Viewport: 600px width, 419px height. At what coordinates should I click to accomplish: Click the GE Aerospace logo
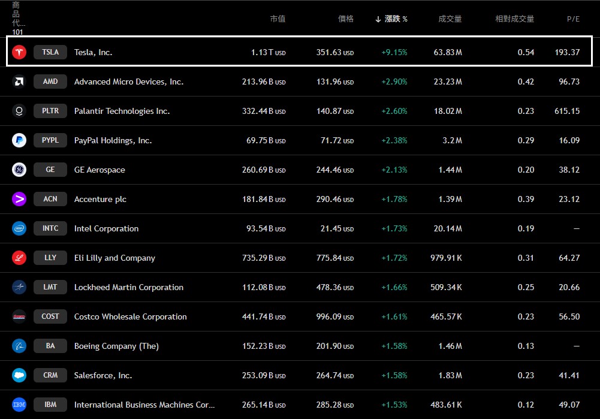click(19, 170)
